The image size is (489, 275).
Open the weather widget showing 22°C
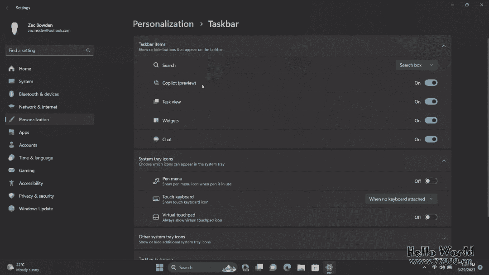point(24,267)
